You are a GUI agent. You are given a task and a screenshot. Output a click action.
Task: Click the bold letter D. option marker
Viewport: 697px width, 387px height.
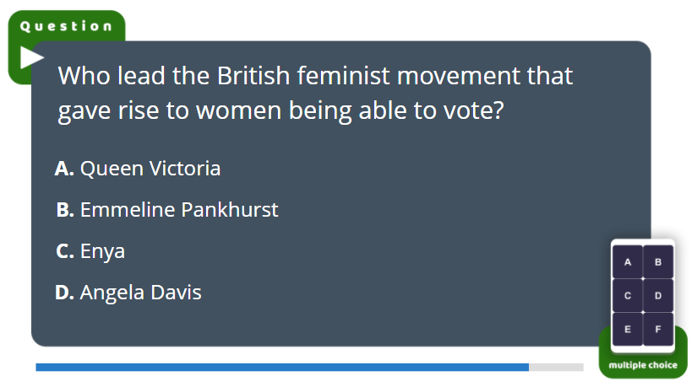point(64,293)
